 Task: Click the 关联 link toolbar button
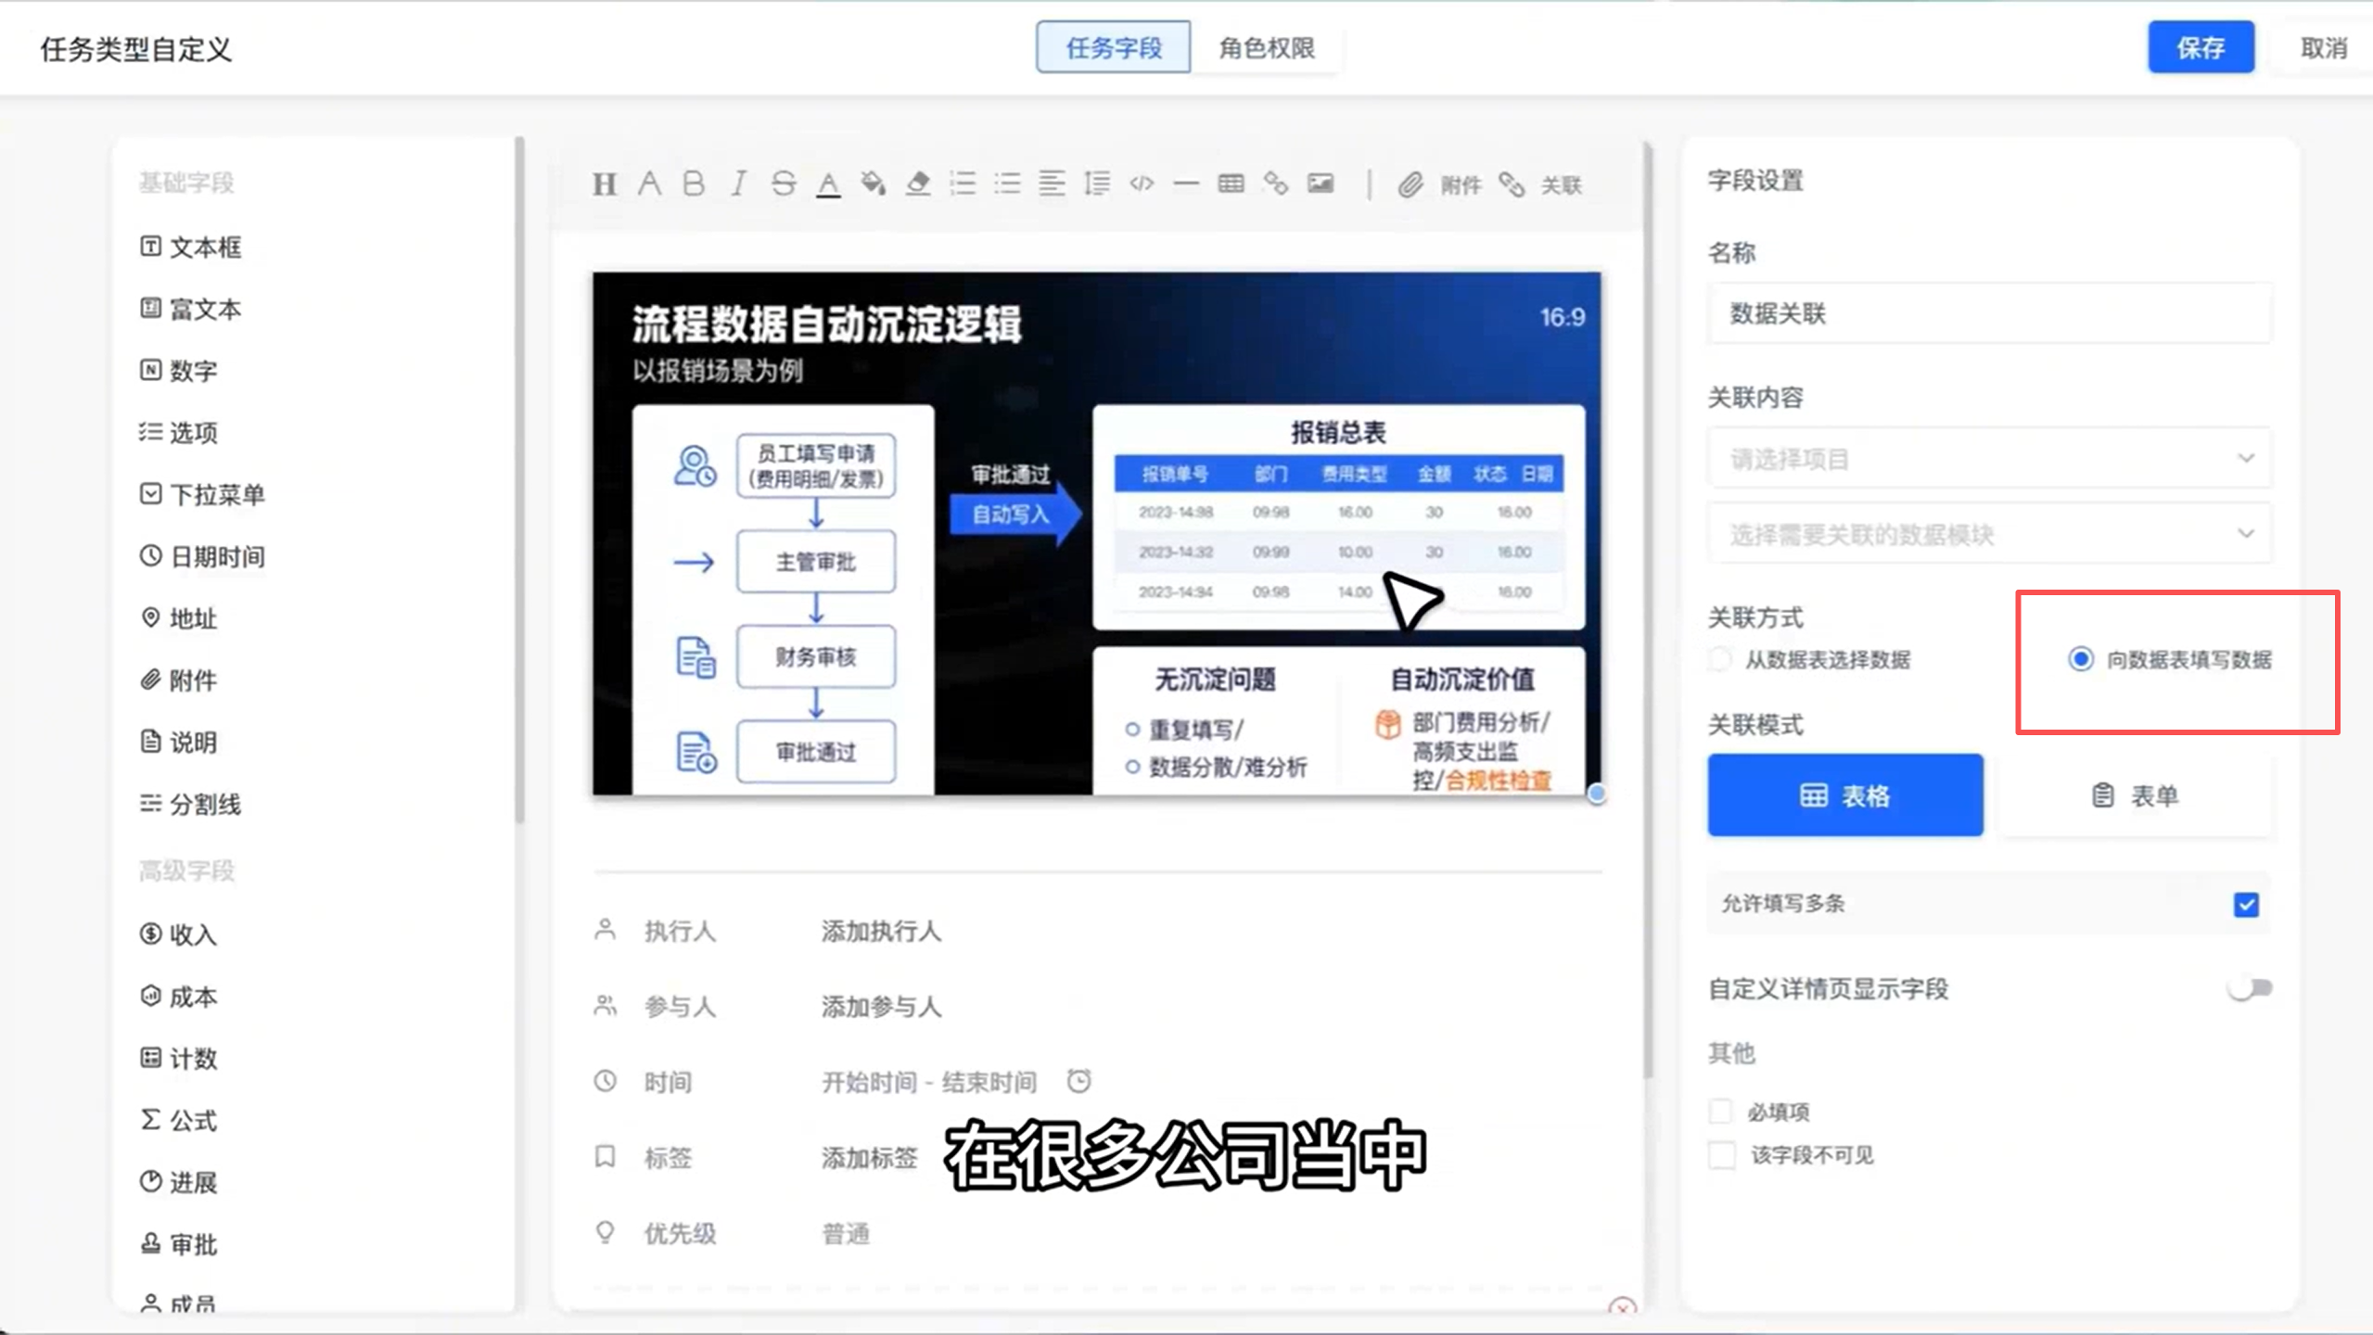tap(1540, 184)
